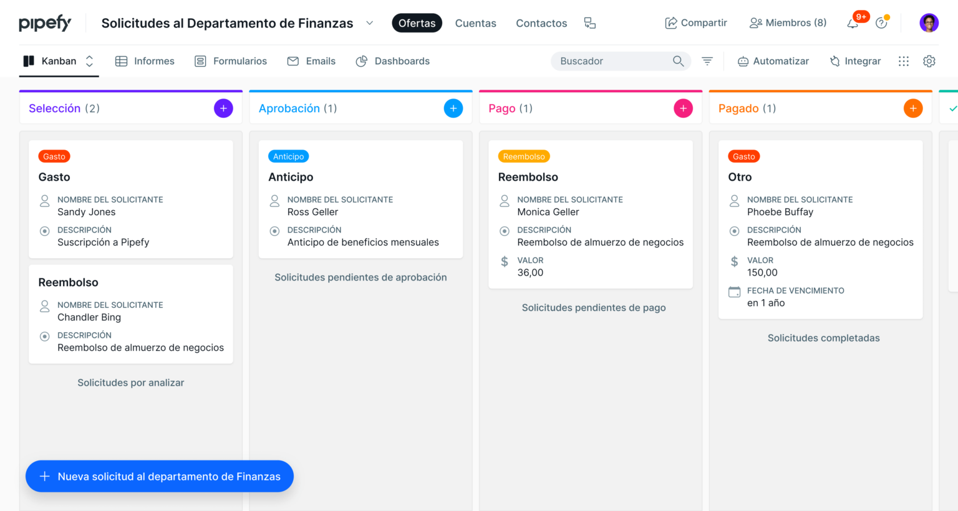Add card to Aprobación phase

tap(453, 108)
